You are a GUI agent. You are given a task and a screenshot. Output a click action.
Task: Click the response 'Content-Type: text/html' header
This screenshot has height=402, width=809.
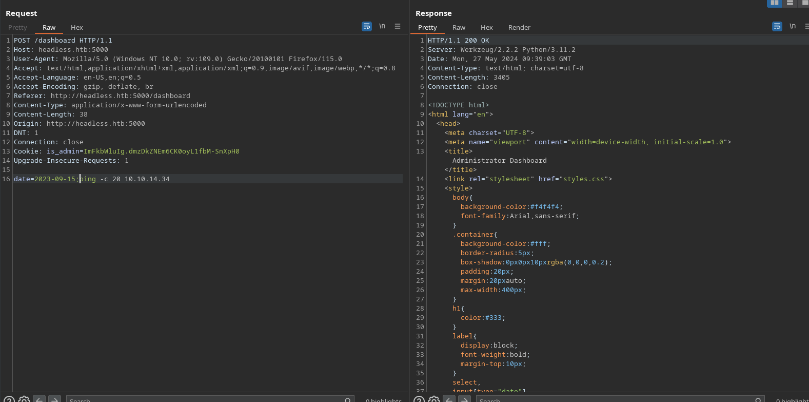(x=506, y=68)
